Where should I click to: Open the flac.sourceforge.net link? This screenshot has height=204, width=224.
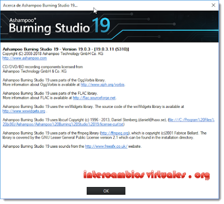(x=94, y=98)
